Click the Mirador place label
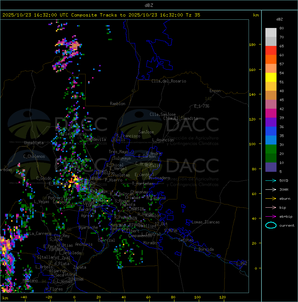Viewport: 298px width, 302px height. 151,243
